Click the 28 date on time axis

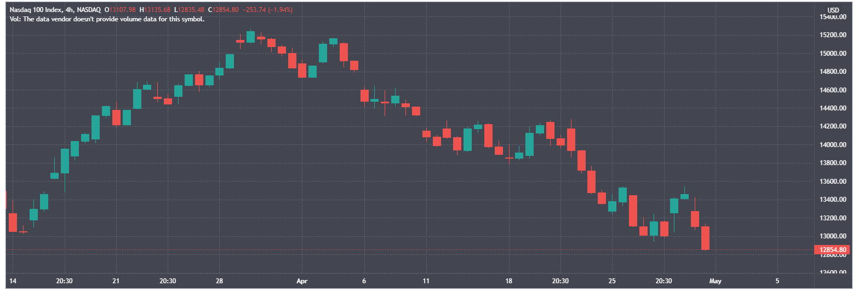[x=219, y=281]
